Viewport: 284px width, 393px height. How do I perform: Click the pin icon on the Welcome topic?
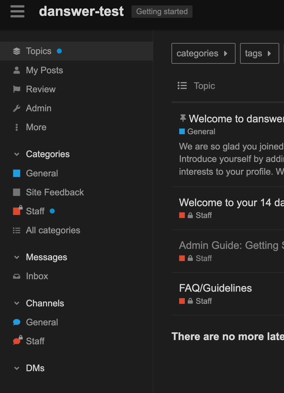pos(183,118)
